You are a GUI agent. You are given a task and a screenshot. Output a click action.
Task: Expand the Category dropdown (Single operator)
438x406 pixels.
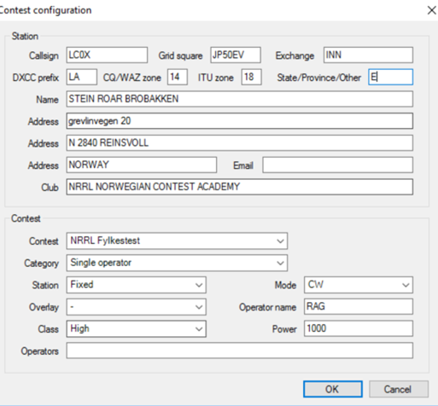177,263
